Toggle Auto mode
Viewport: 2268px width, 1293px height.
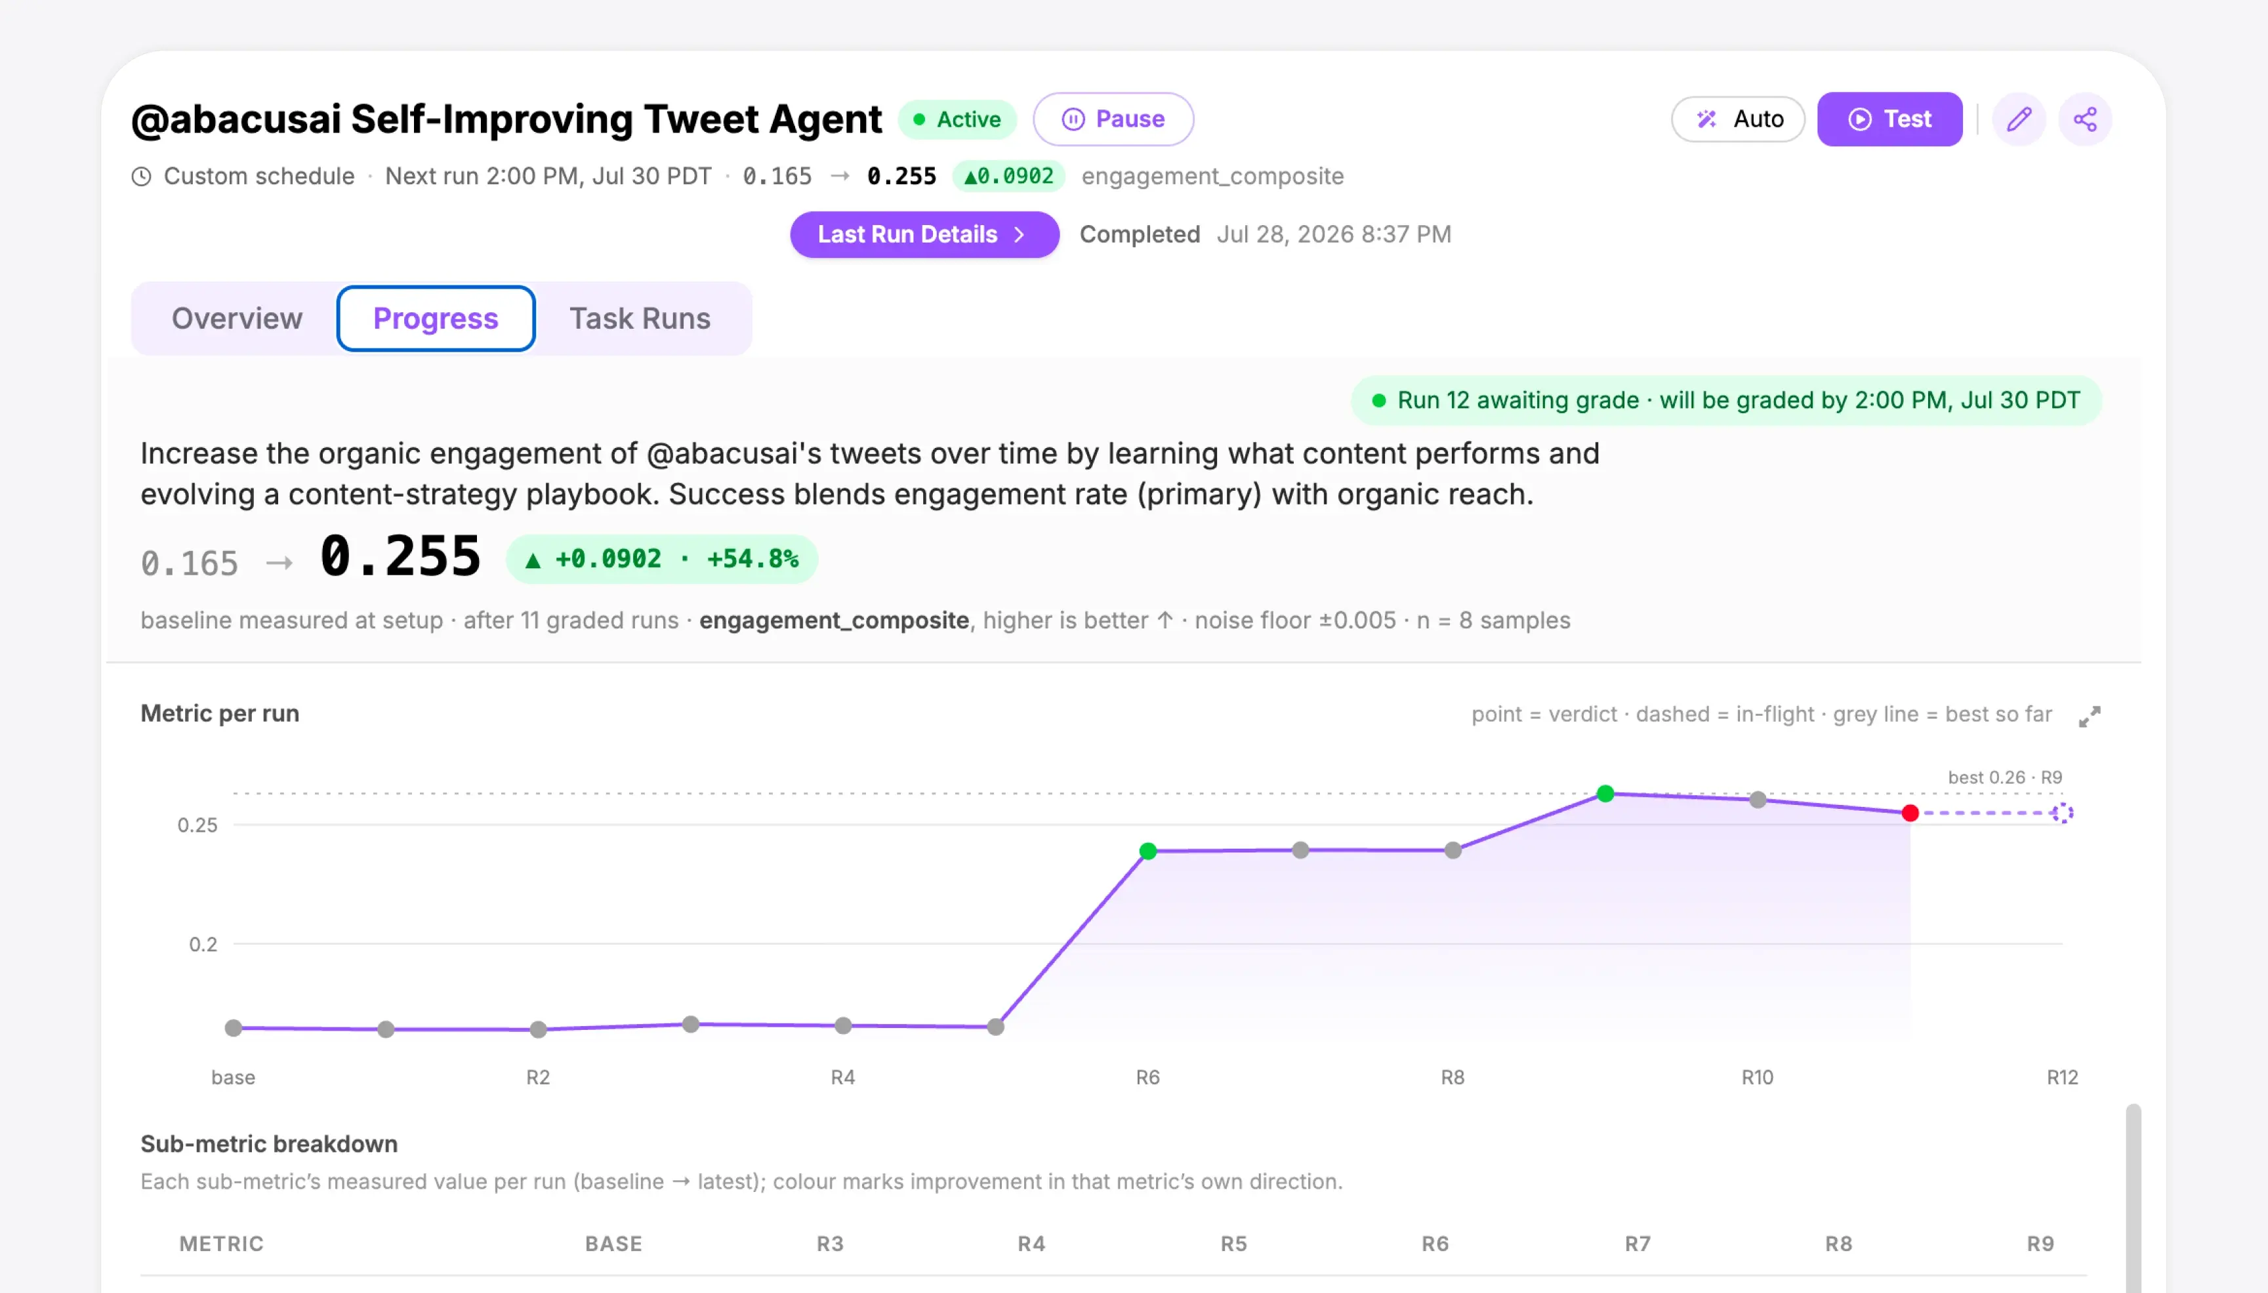click(x=1738, y=119)
